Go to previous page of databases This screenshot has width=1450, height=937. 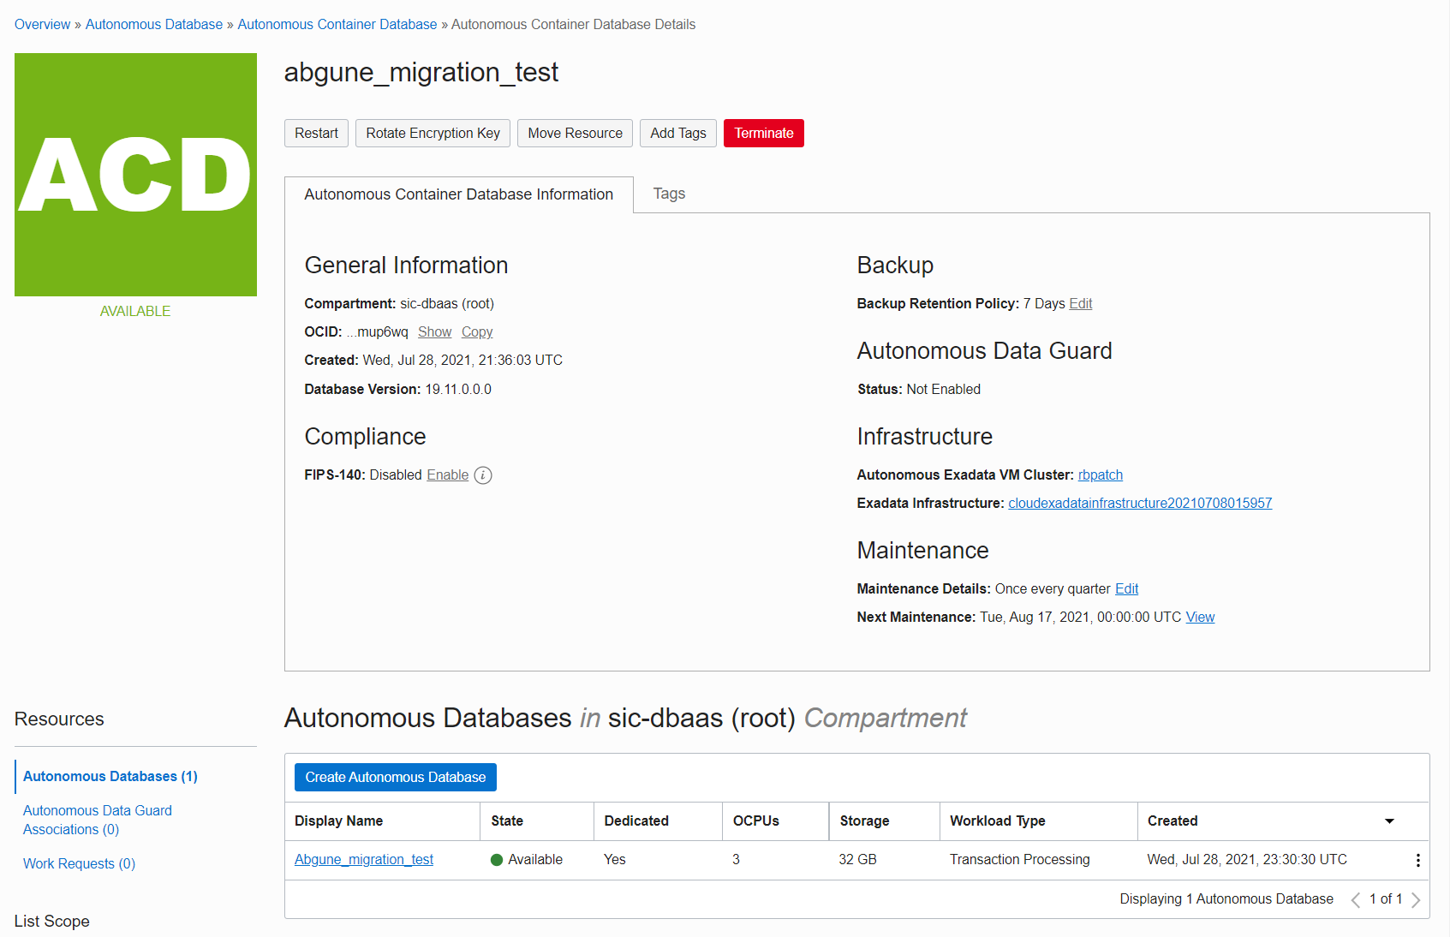tap(1355, 899)
